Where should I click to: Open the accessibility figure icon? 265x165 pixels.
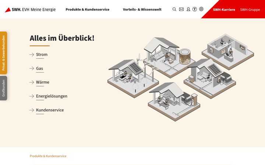195,9
